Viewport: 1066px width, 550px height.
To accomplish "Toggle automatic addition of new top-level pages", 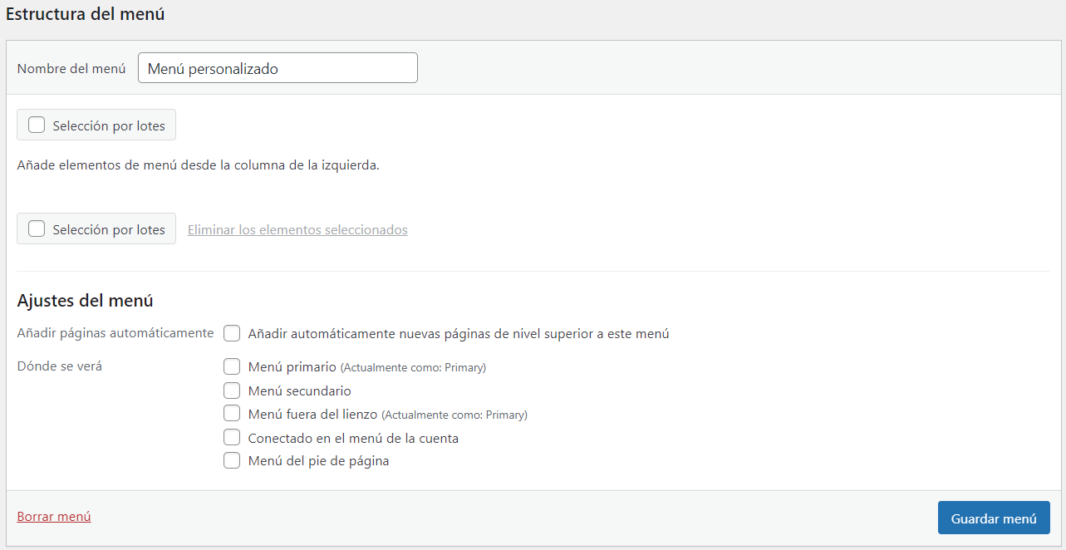I will pos(232,333).
